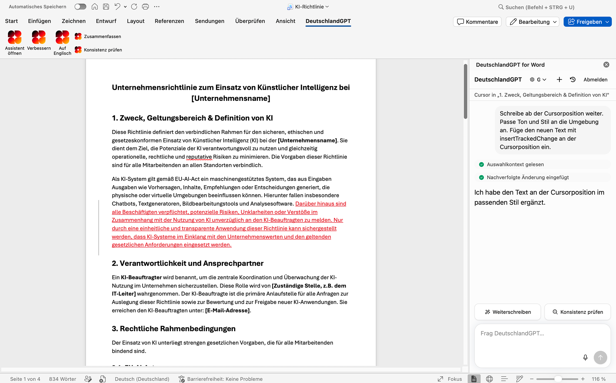This screenshot has height=383, width=616.
Task: Close the DeutschlandGPT for Word panel
Action: click(606, 65)
